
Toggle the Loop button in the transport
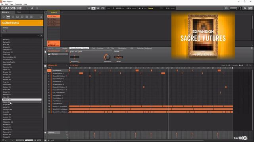pos(103,8)
